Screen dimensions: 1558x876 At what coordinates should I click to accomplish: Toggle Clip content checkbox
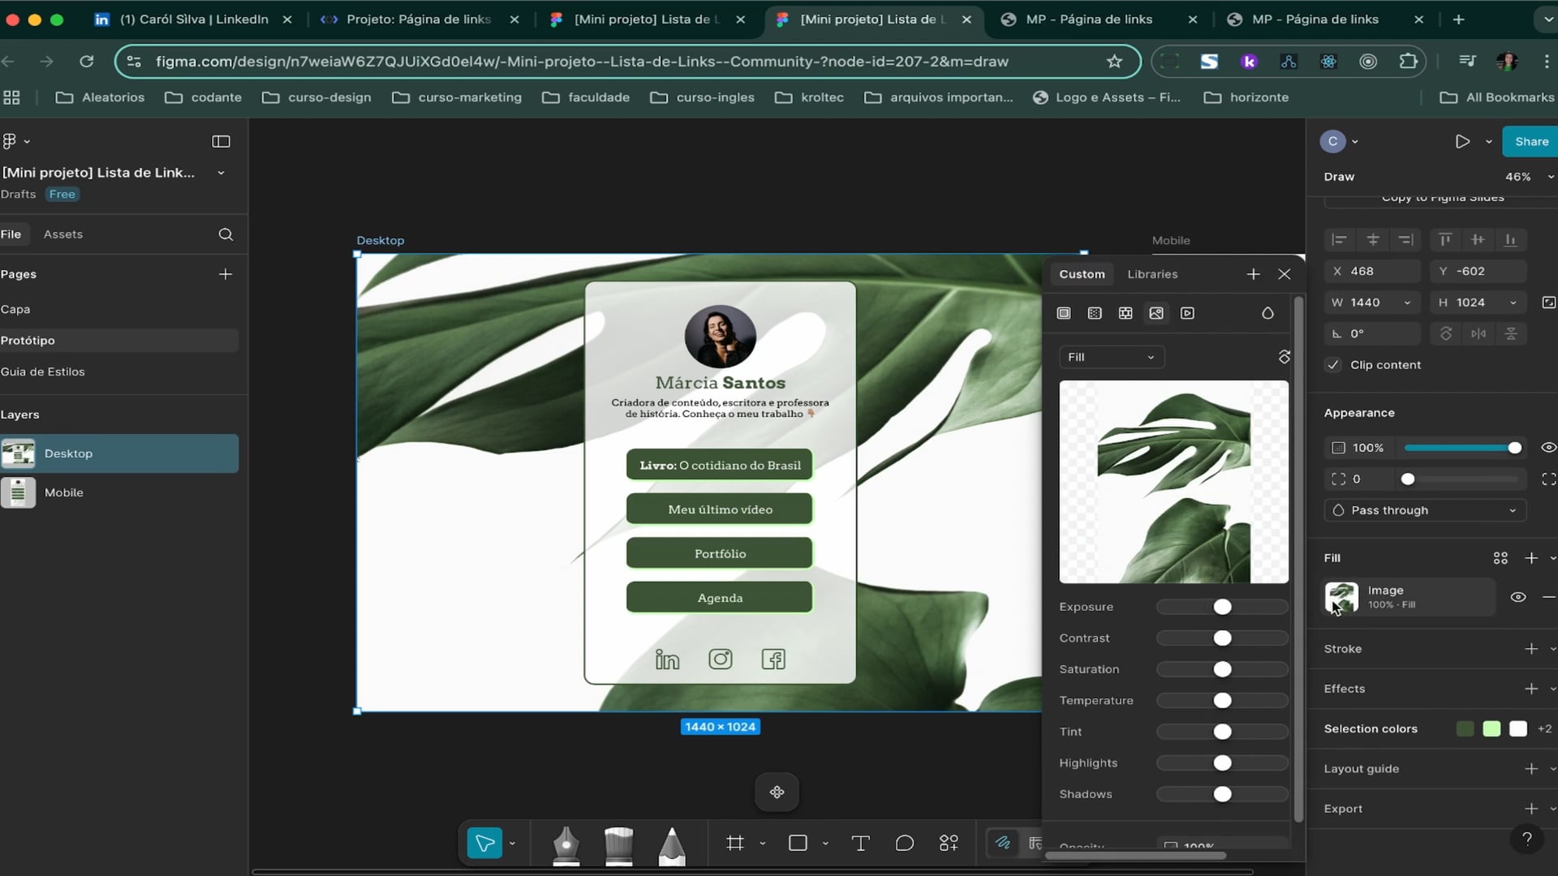click(1333, 365)
